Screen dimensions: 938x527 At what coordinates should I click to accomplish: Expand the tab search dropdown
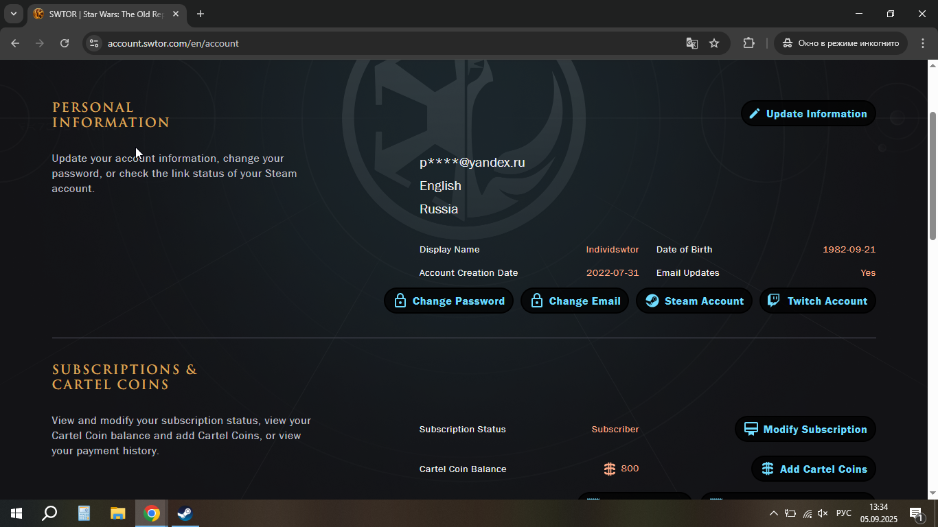click(13, 14)
